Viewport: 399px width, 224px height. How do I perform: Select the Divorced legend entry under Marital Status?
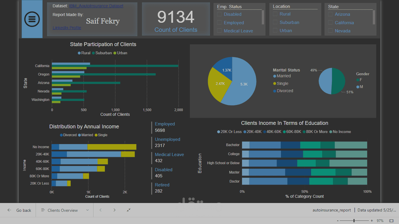283,91
